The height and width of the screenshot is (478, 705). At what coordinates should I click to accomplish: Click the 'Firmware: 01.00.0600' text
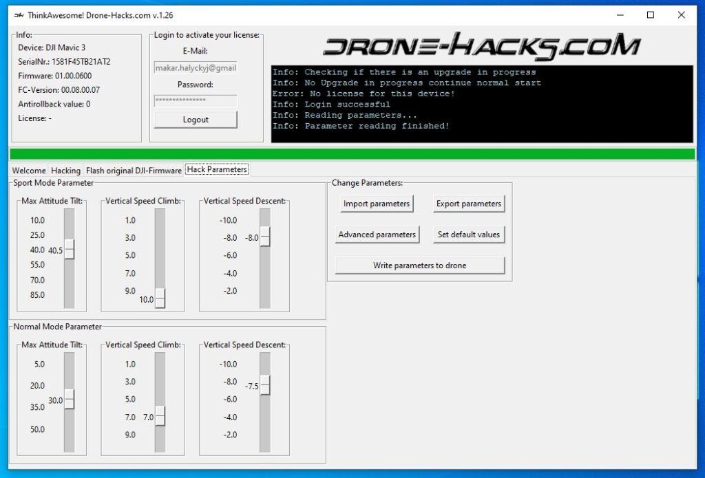click(x=54, y=76)
